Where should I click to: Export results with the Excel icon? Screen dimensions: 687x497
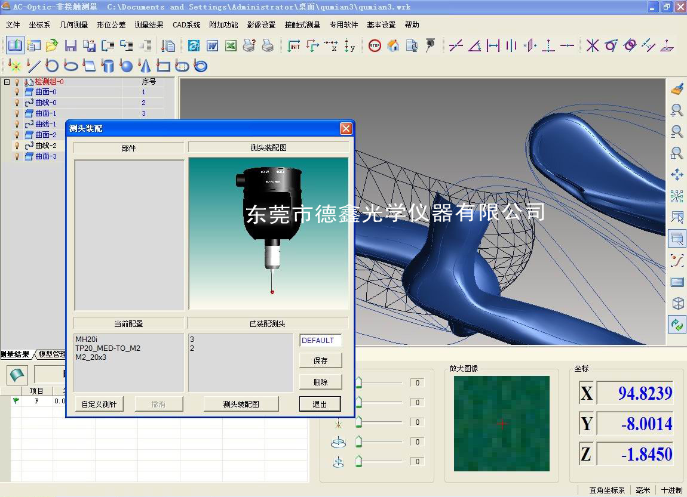pos(231,46)
